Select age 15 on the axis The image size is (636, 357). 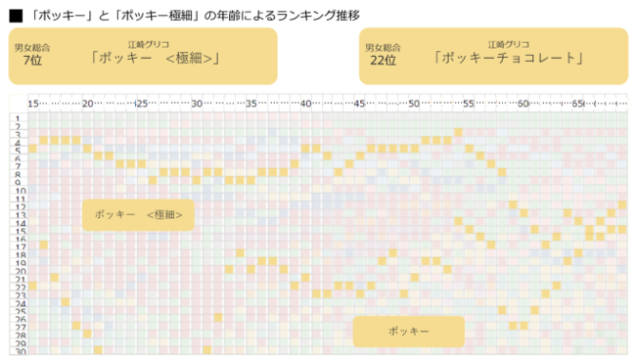click(33, 104)
